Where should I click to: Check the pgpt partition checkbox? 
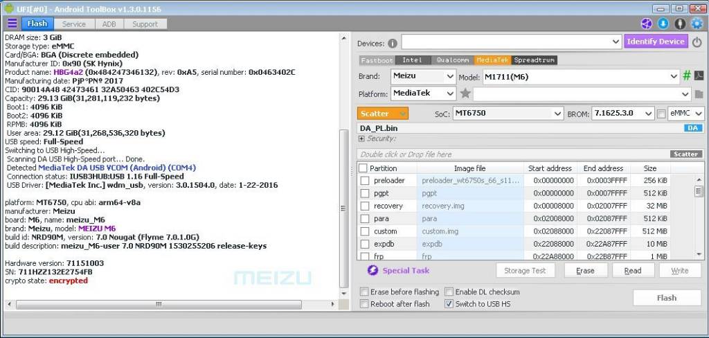click(365, 193)
